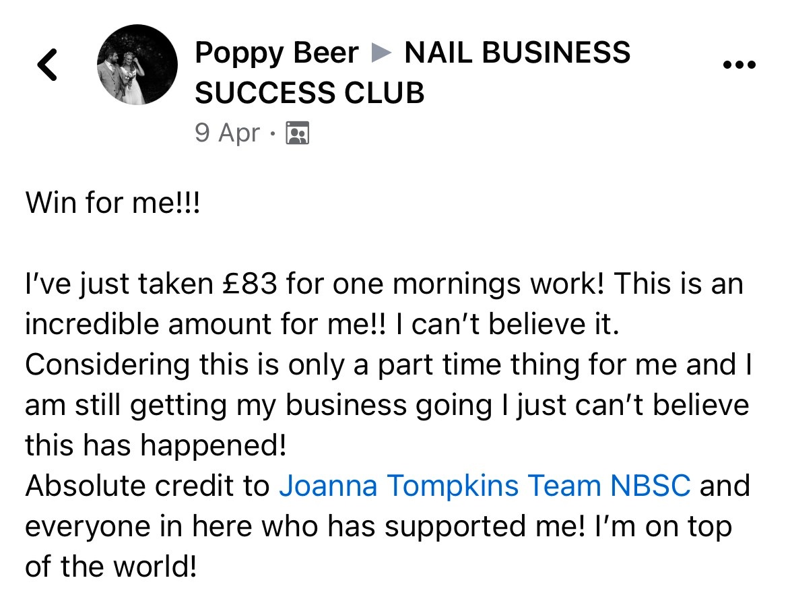Tap the "am still getting my business going" line
Screen dimensions: 788x605
click(387, 406)
